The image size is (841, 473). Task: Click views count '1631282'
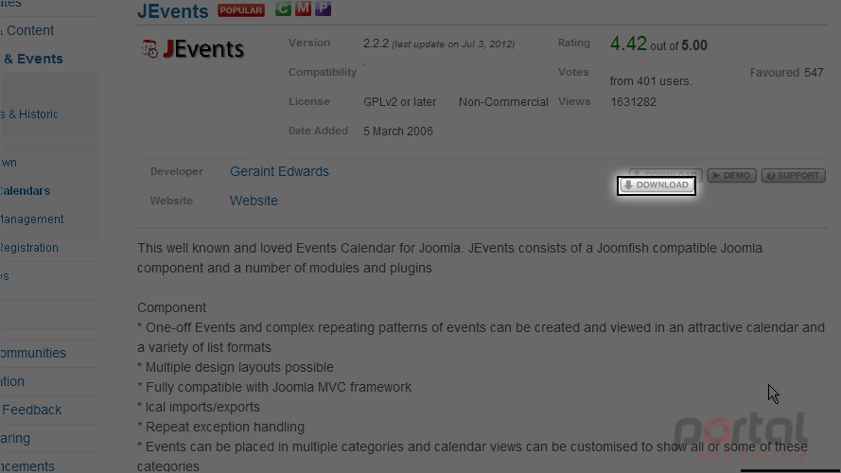(x=633, y=102)
